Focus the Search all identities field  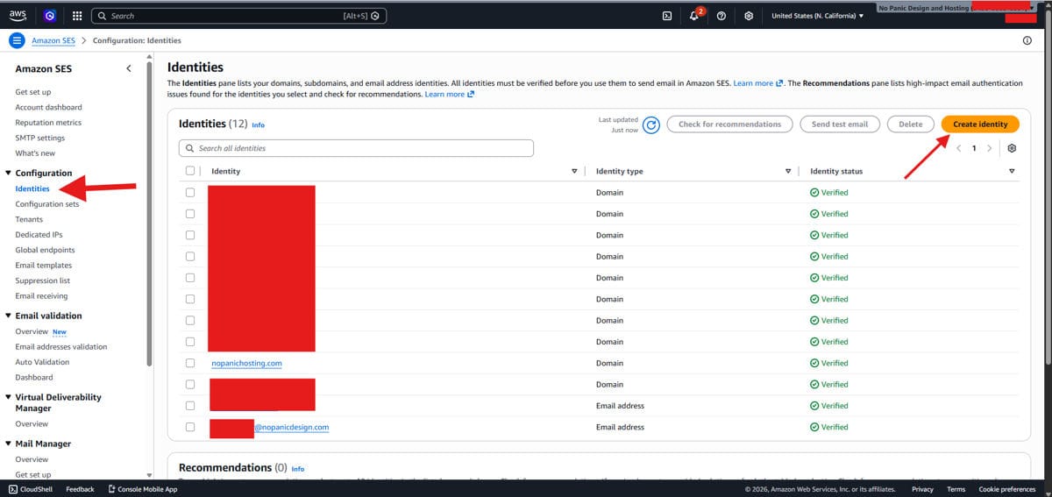[356, 148]
